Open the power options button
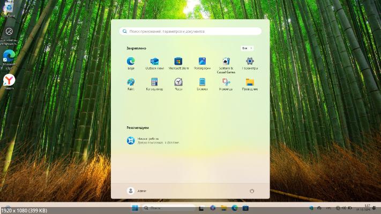381x214 pixels. point(252,191)
